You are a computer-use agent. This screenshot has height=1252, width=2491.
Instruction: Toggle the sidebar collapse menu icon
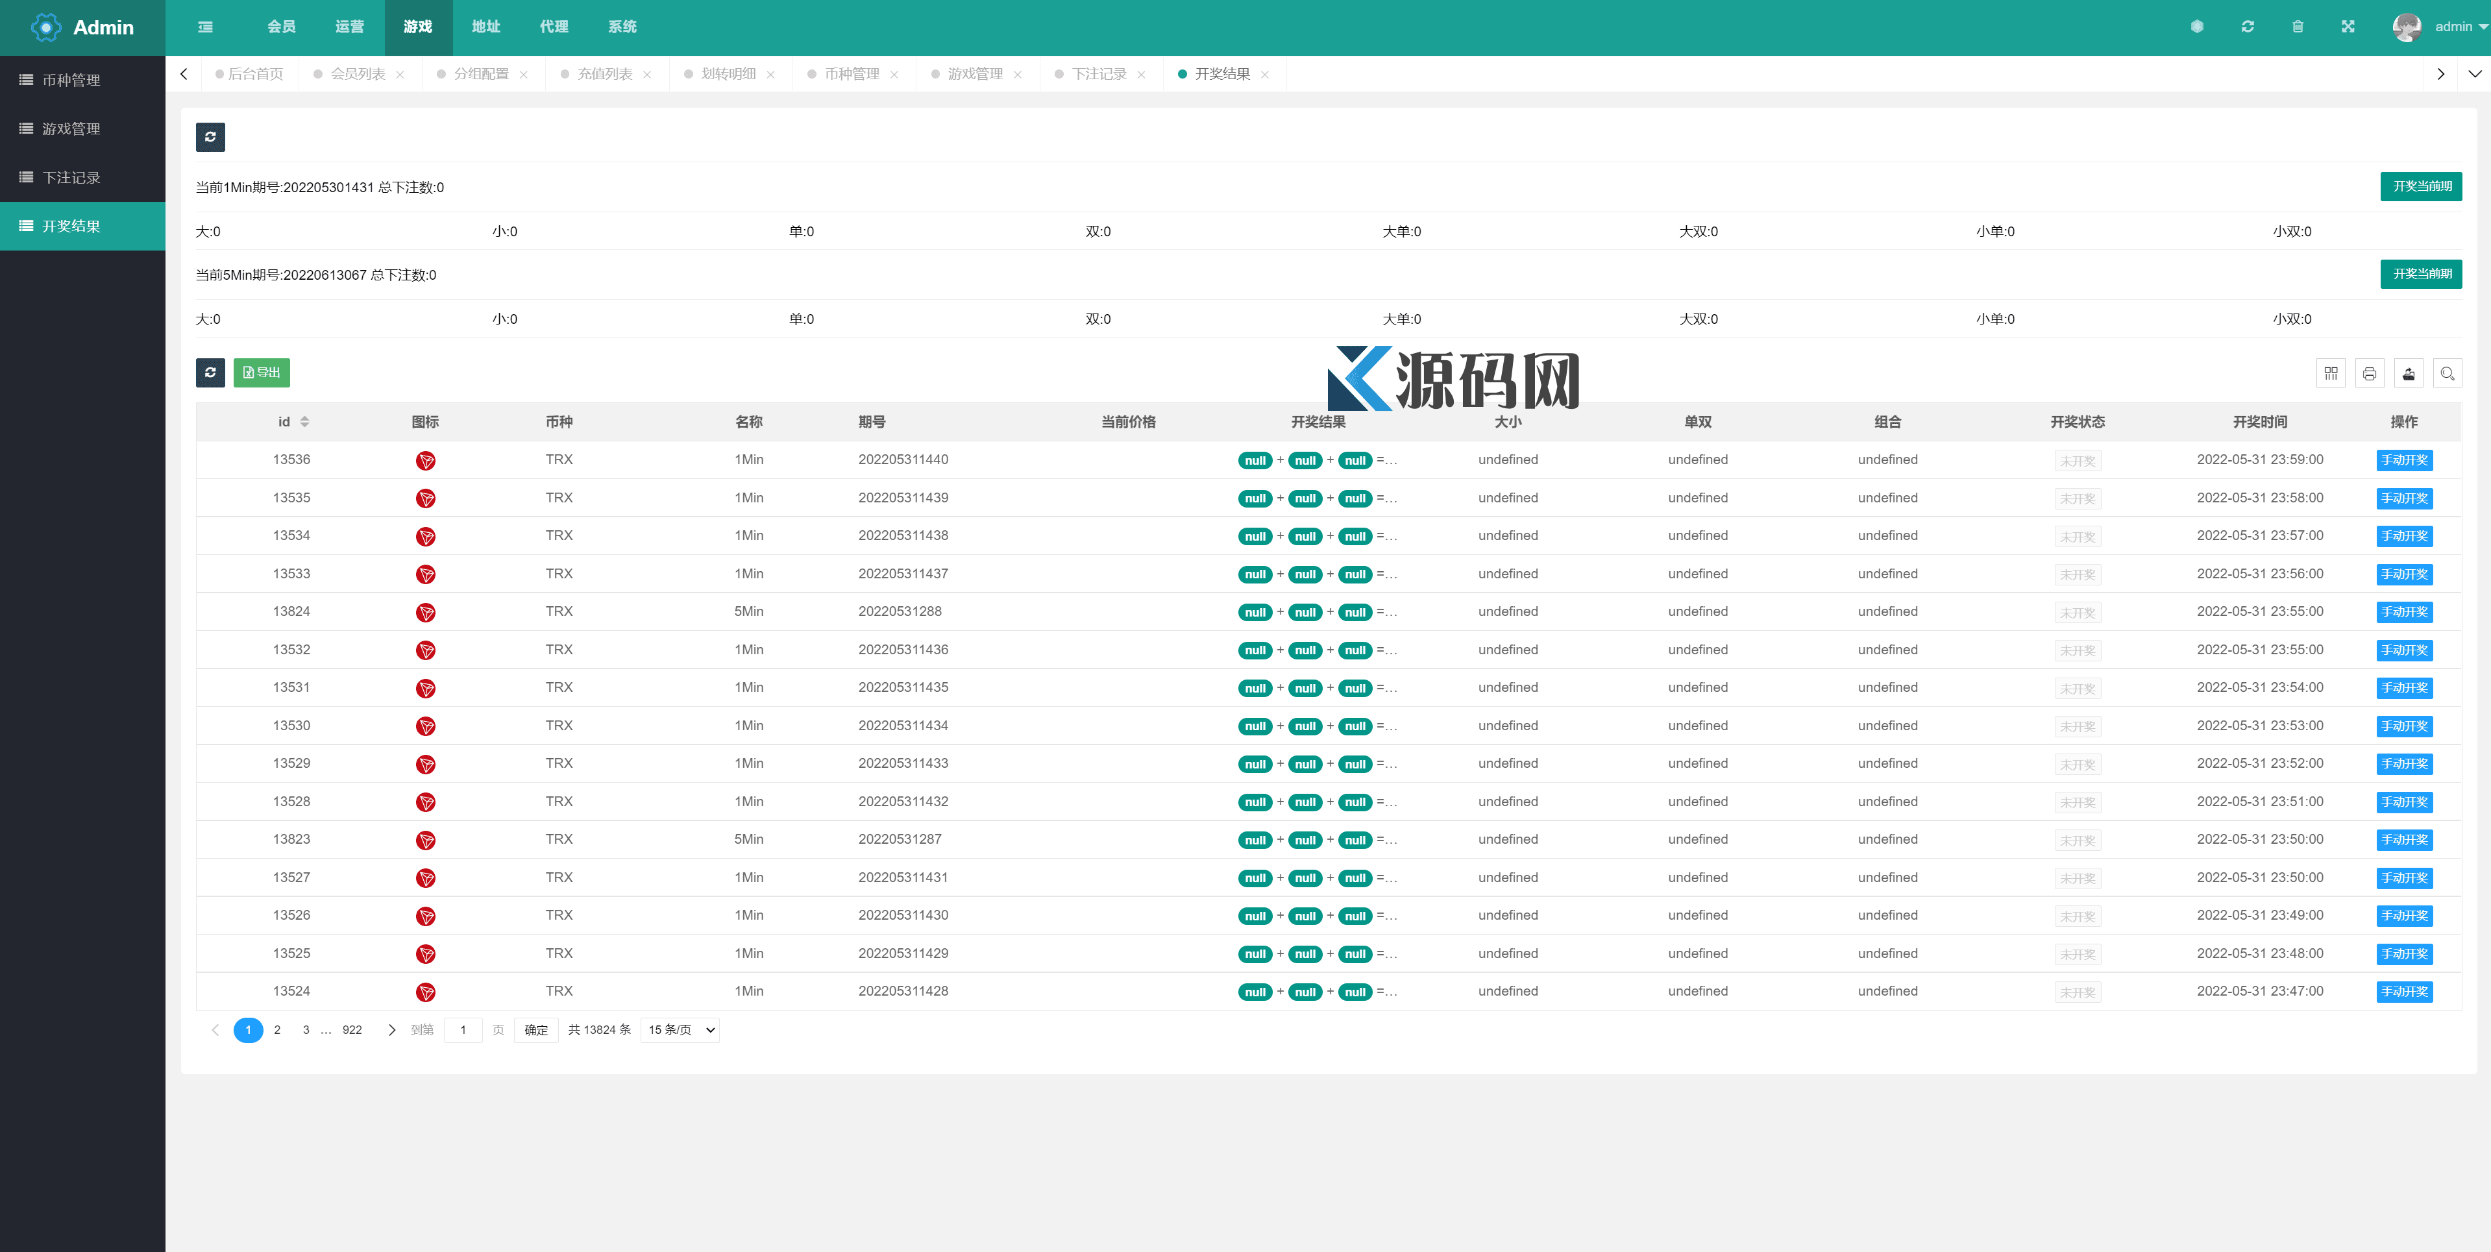pyautogui.click(x=205, y=27)
